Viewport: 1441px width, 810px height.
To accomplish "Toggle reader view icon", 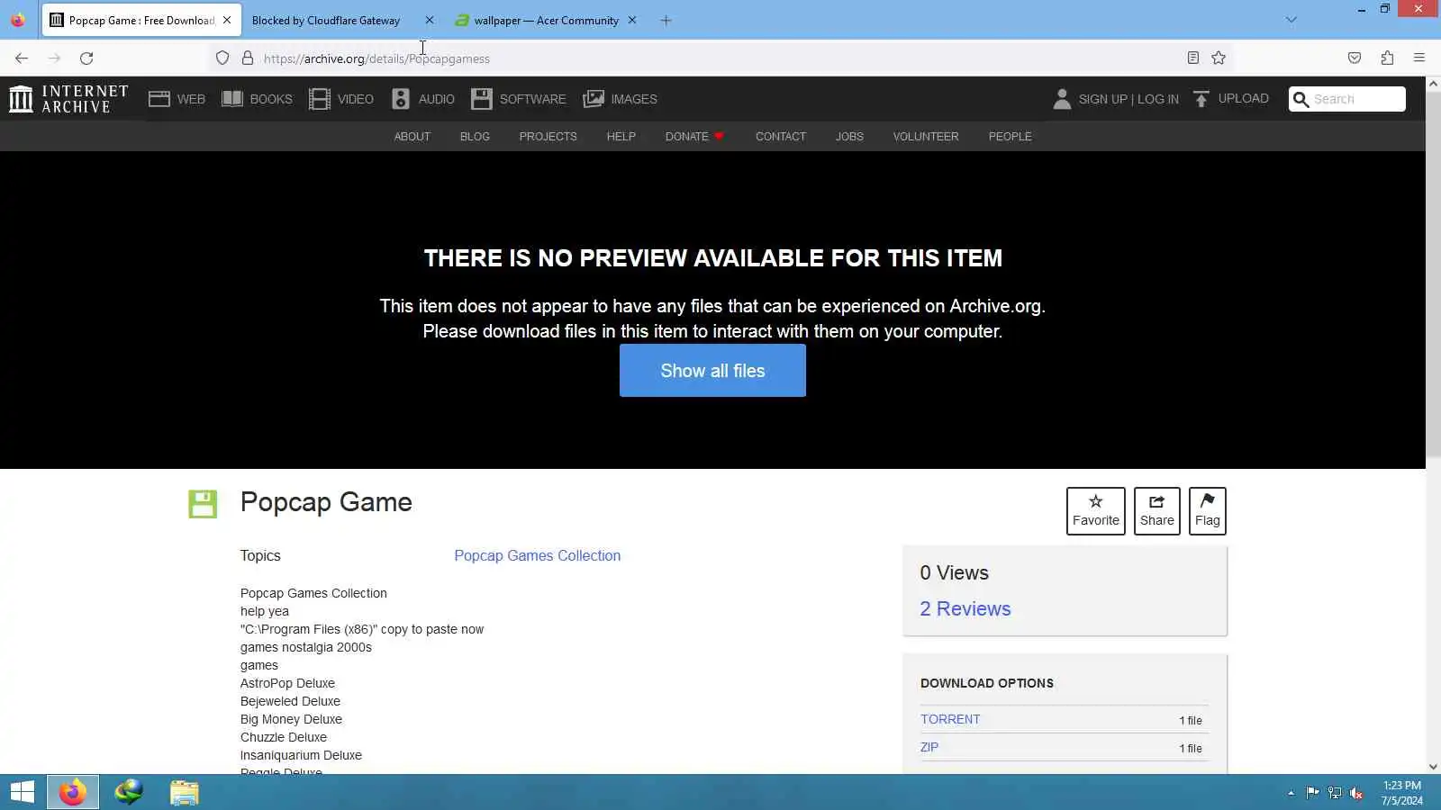I will [1193, 58].
